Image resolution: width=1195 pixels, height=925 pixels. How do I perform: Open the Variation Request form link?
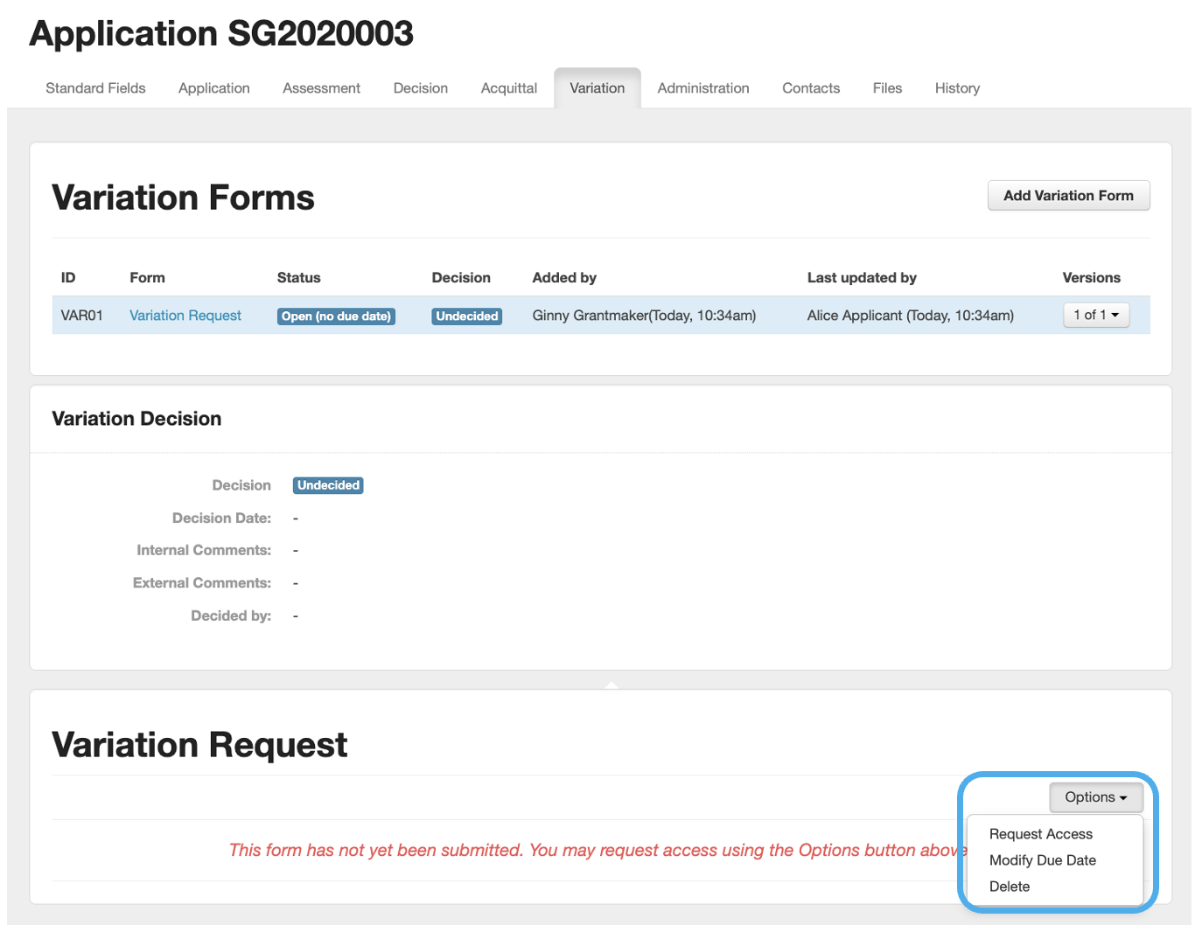point(185,316)
